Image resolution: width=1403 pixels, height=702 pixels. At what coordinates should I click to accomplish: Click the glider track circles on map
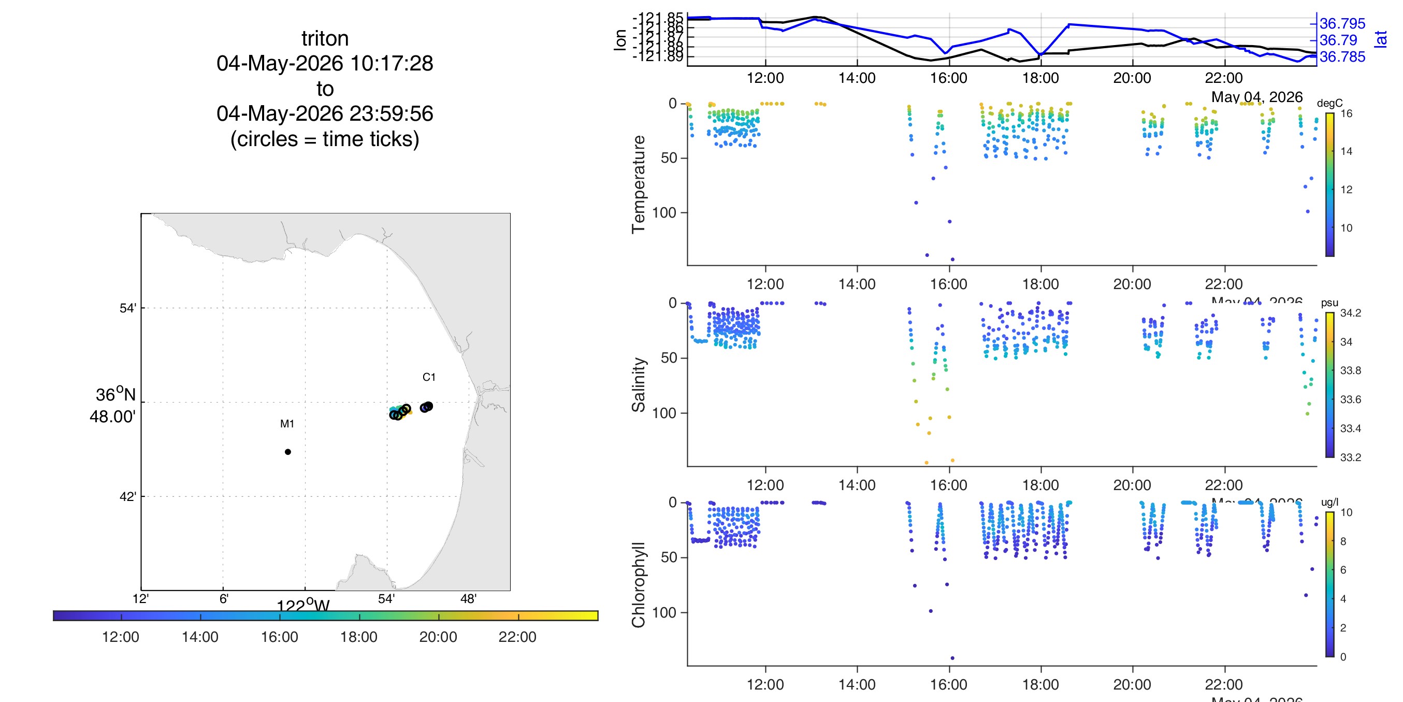(411, 410)
